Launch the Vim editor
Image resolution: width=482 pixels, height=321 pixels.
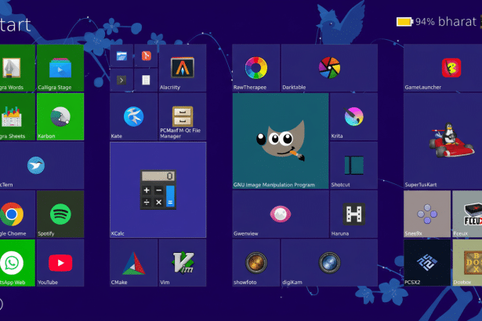click(183, 263)
